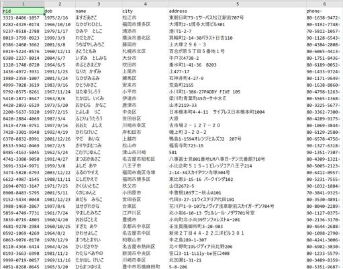Select address cell 山田2672-5
Screen dimensions: 343x269
pos(238,186)
